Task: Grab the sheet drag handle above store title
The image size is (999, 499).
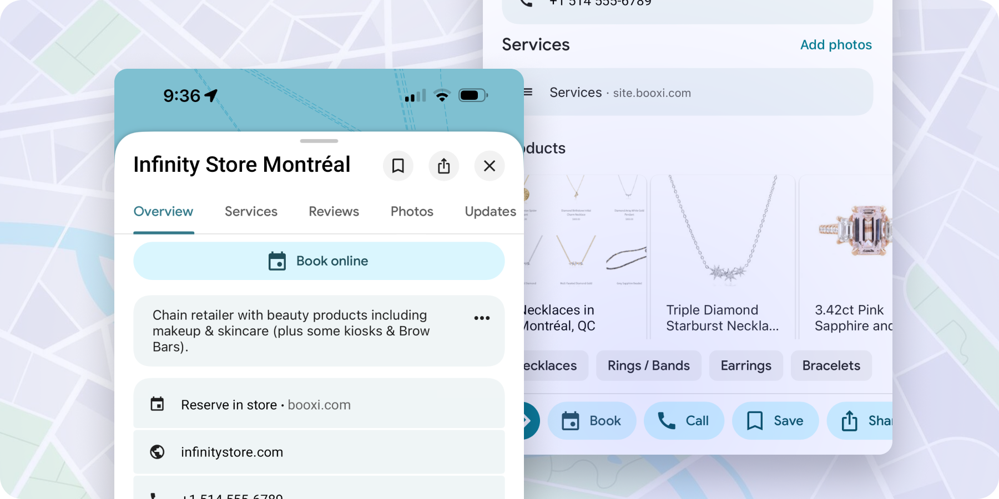Action: coord(319,141)
